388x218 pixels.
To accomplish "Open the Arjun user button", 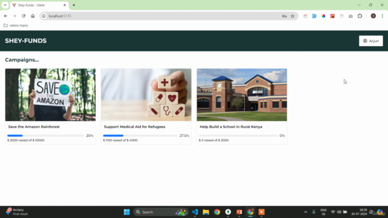I will coord(370,41).
